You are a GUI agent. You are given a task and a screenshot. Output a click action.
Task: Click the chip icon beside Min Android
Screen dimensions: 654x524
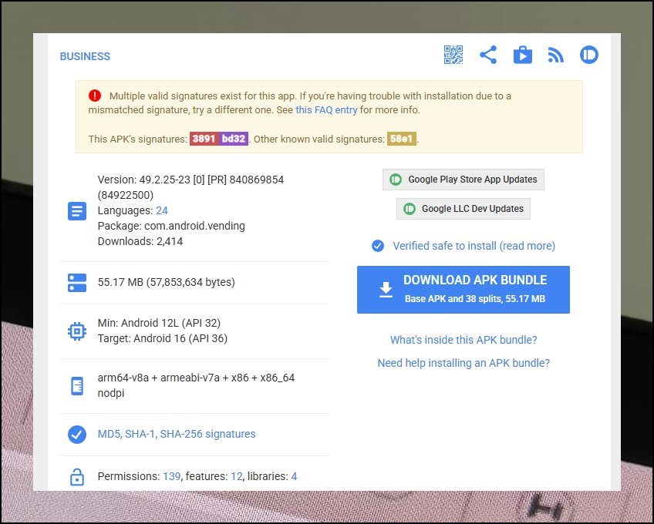click(x=77, y=331)
